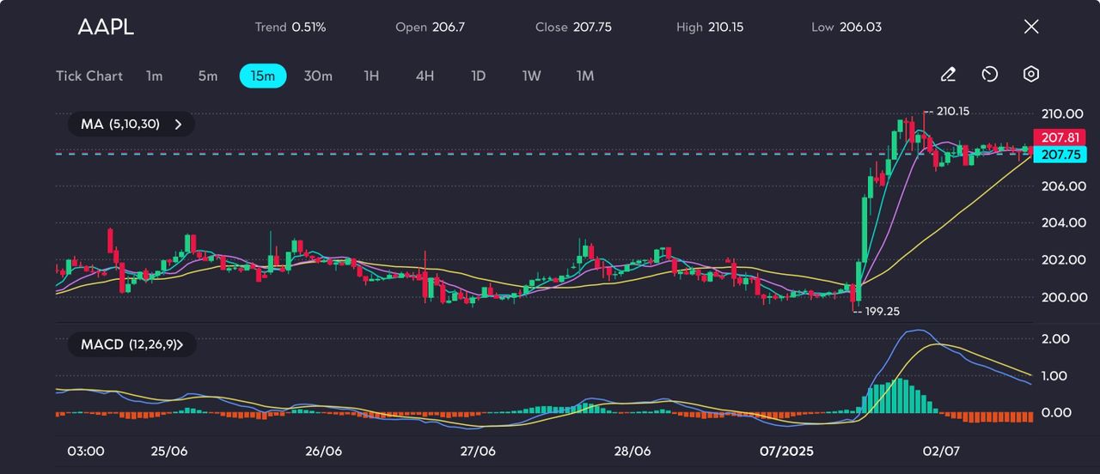Select the 1W weekly timeframe
Image resolution: width=1100 pixels, height=474 pixels.
(x=532, y=76)
